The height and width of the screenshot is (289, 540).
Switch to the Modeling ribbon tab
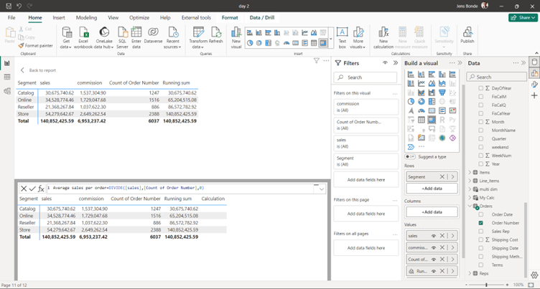pos(86,17)
